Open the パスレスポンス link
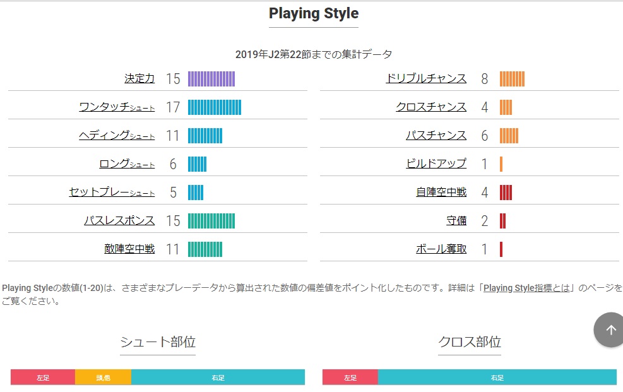This screenshot has height=392, width=623. click(119, 220)
